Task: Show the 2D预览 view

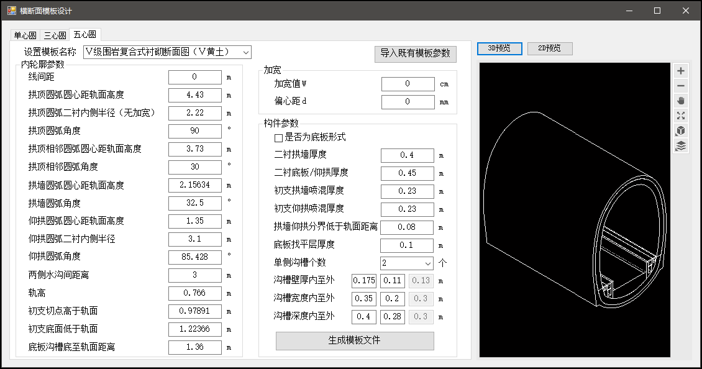Action: [549, 48]
